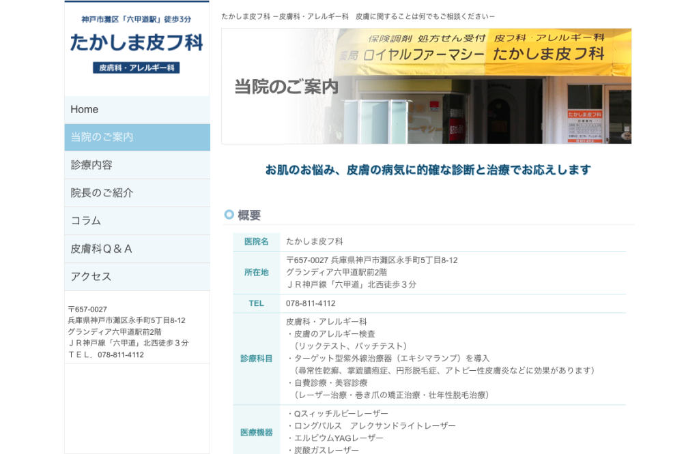Click ロングパルス アレクサンドライトレーザー entry
The height and width of the screenshot is (454, 699).
click(371, 426)
